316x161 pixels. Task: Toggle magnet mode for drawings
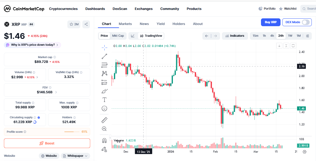(x=104, y=141)
